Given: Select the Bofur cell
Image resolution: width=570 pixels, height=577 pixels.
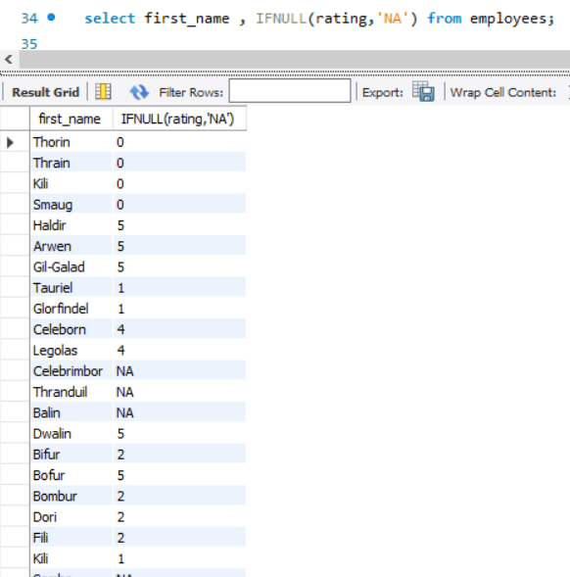Looking at the screenshot, I should 71,475.
